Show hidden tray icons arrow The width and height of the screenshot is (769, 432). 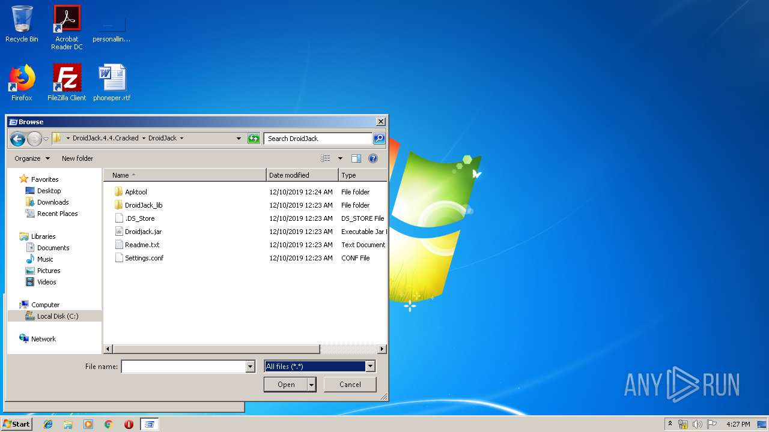coord(670,424)
